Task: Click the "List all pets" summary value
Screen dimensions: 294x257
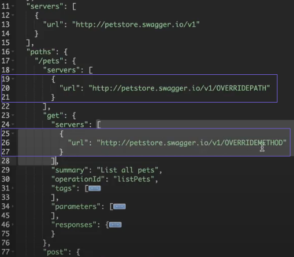Action: tap(128, 170)
